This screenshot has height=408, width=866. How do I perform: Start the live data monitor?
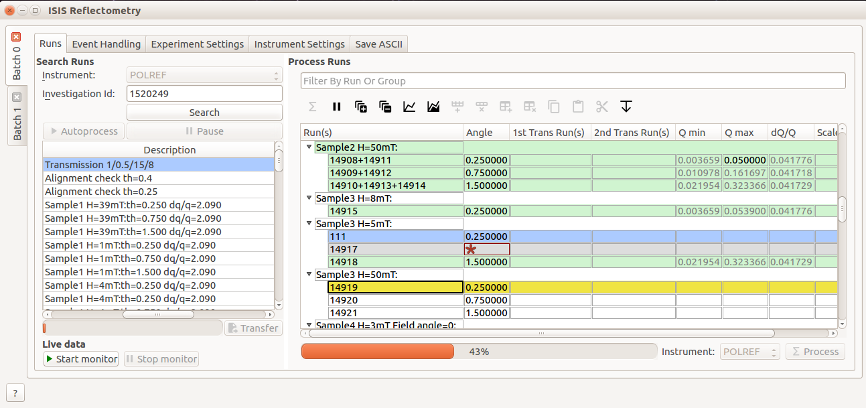point(81,359)
